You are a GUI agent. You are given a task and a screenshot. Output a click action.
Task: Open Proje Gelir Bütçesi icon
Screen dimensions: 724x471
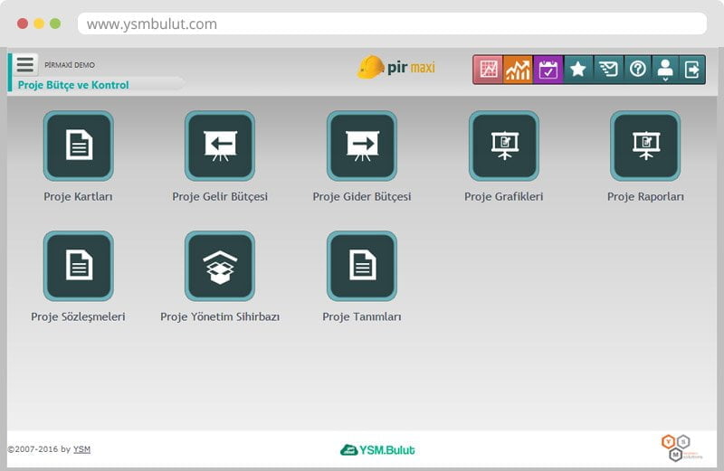tap(220, 146)
